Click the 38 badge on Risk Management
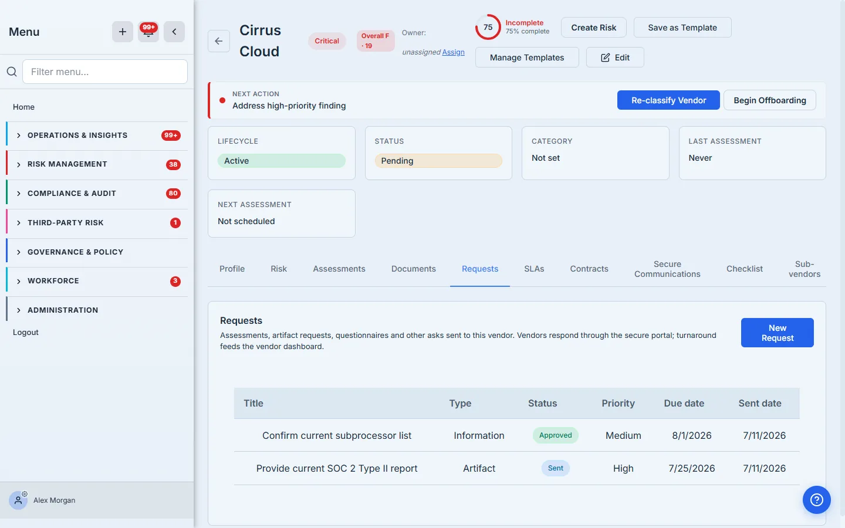The width and height of the screenshot is (845, 528). coord(173,165)
